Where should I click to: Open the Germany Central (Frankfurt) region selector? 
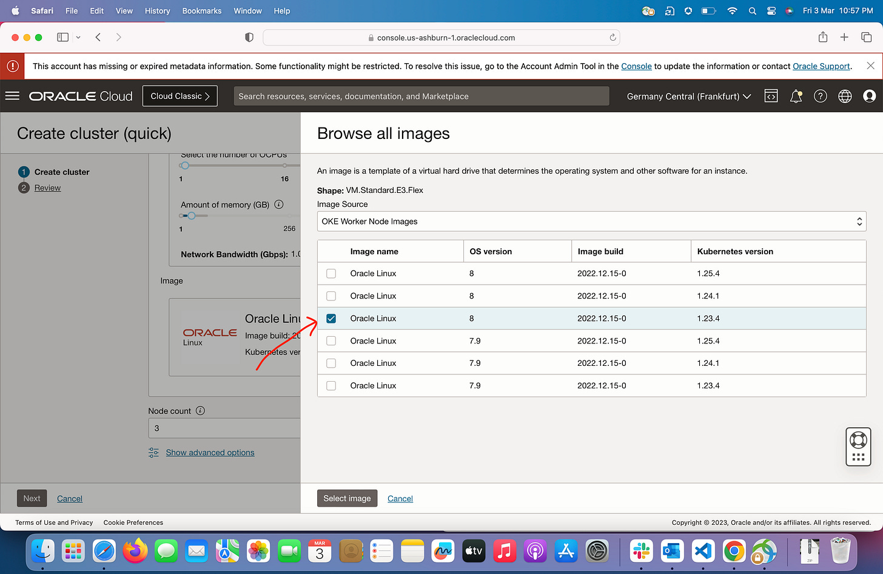pyautogui.click(x=689, y=96)
